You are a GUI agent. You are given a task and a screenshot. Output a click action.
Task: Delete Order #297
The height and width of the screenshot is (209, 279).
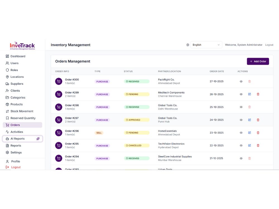tap(258, 120)
